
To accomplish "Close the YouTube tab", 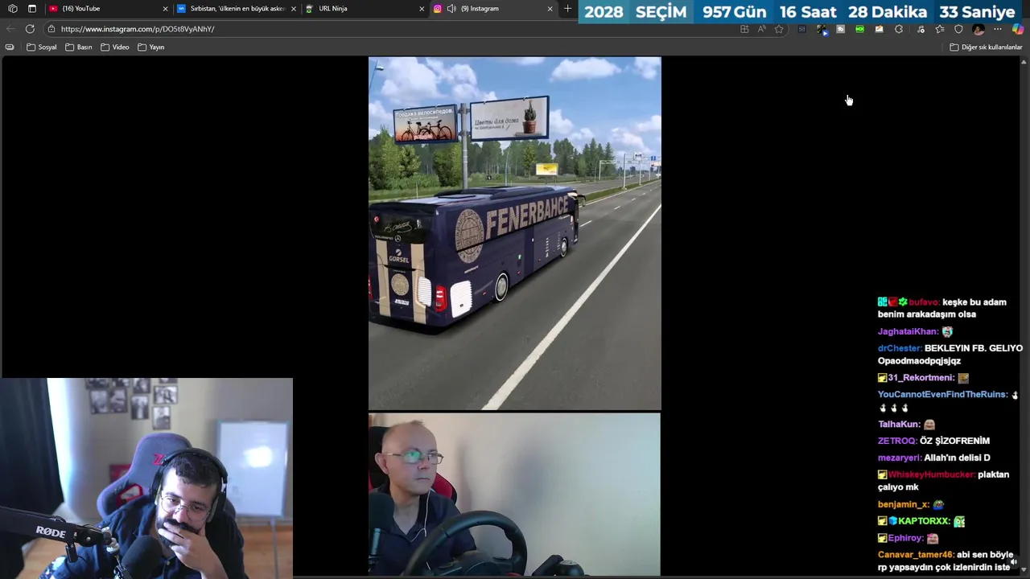I will pos(165,9).
